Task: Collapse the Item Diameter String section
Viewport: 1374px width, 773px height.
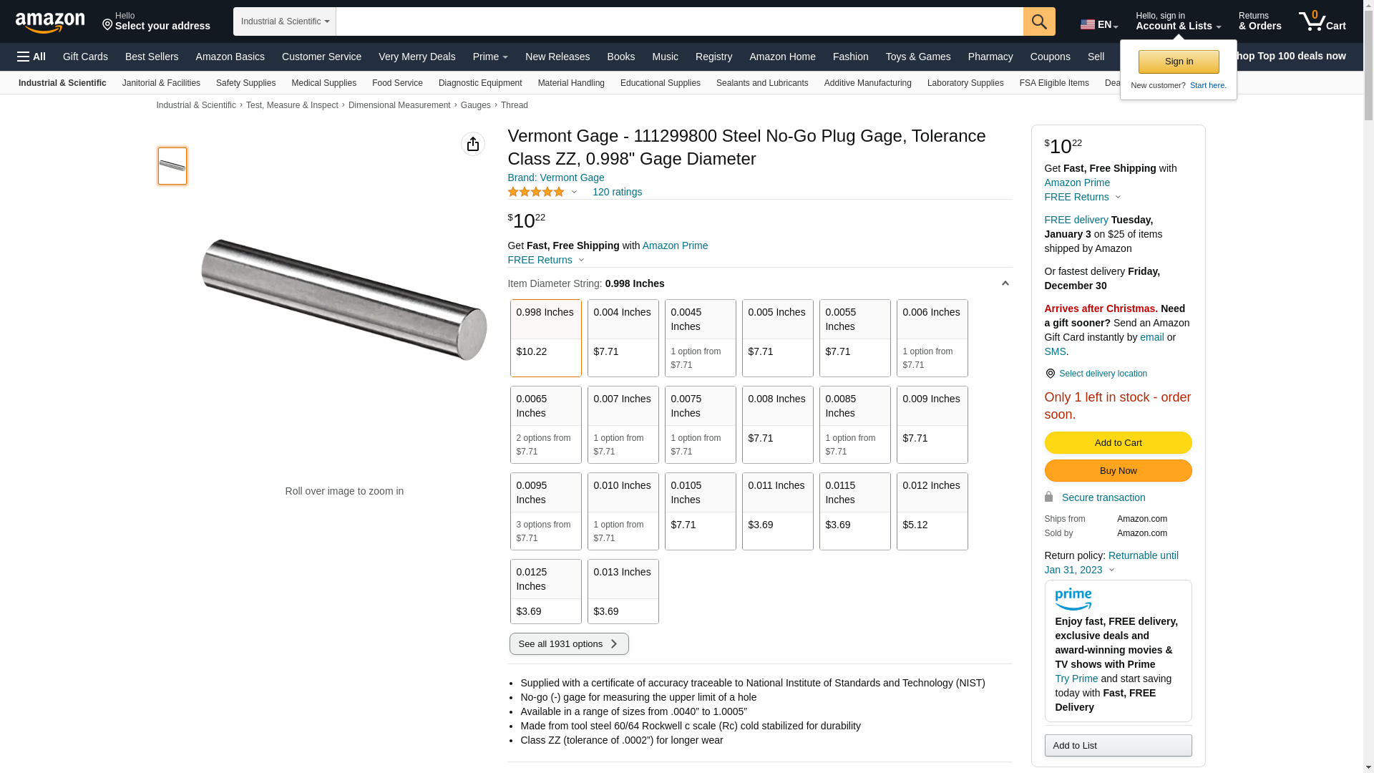Action: pos(1005,283)
